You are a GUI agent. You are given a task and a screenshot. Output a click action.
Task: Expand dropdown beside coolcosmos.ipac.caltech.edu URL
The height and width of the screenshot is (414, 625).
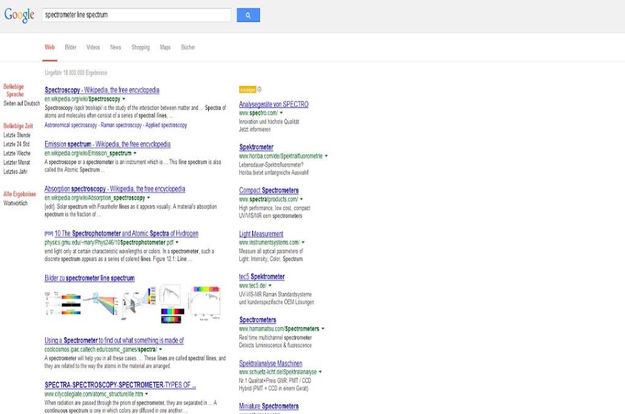(161, 349)
